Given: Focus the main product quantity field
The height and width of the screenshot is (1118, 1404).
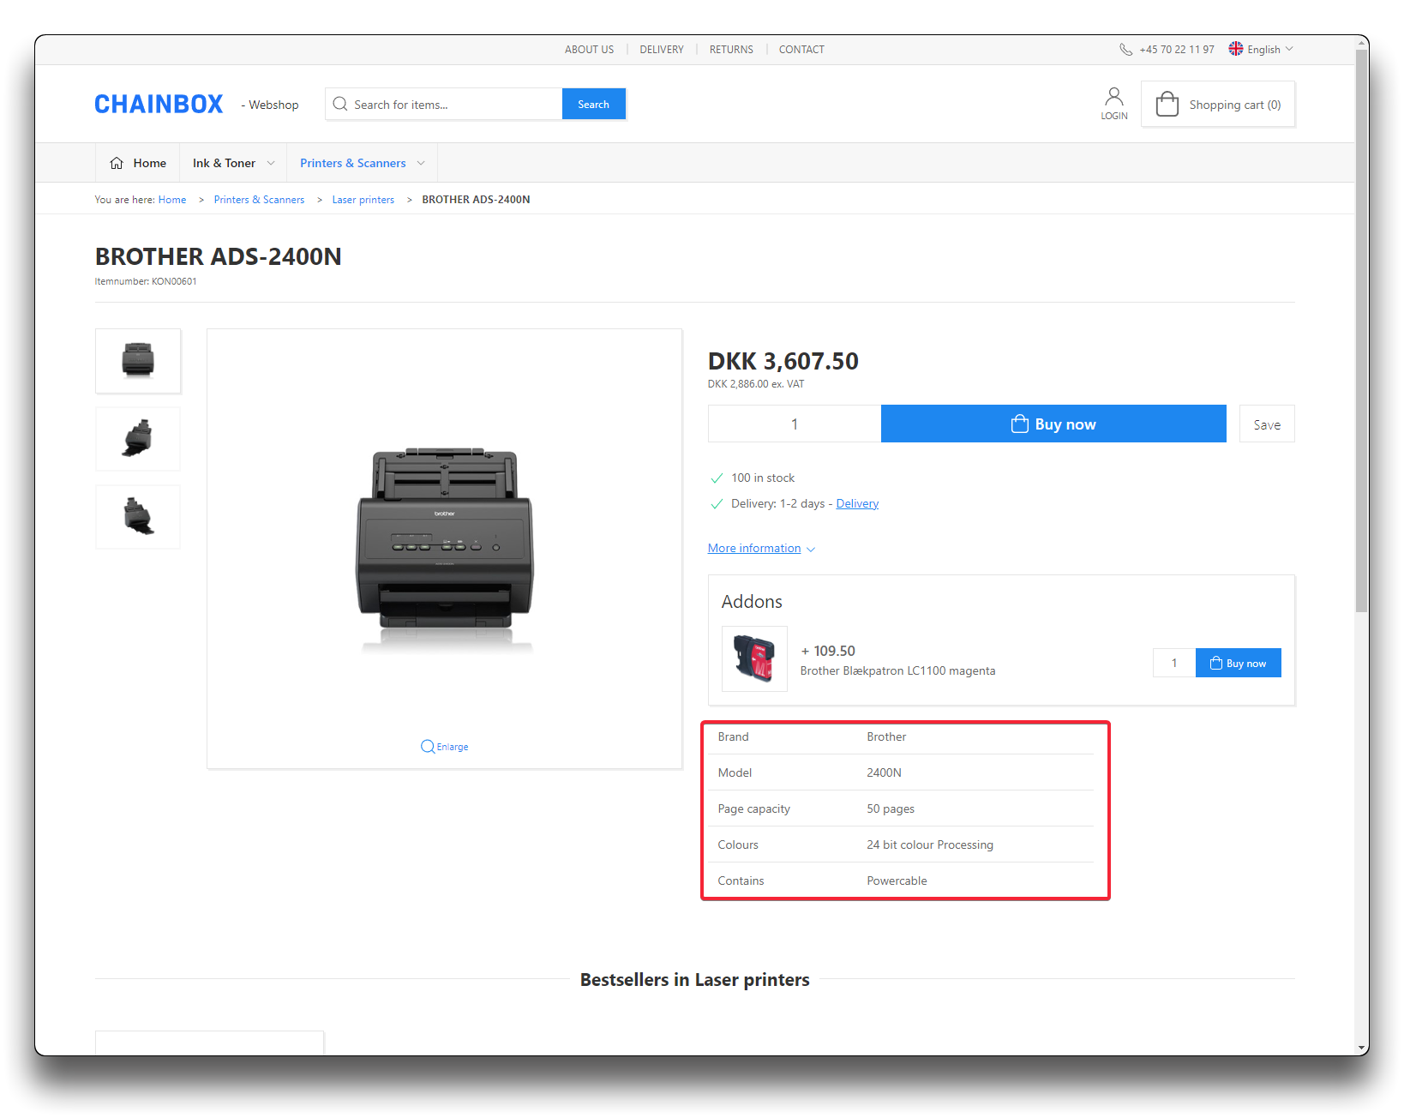Looking at the screenshot, I should tap(795, 424).
